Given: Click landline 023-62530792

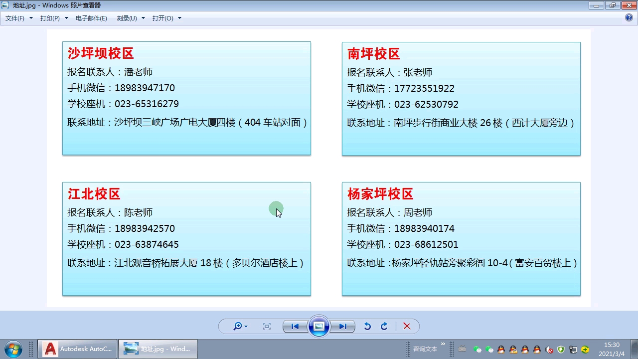Looking at the screenshot, I should pyautogui.click(x=426, y=104).
